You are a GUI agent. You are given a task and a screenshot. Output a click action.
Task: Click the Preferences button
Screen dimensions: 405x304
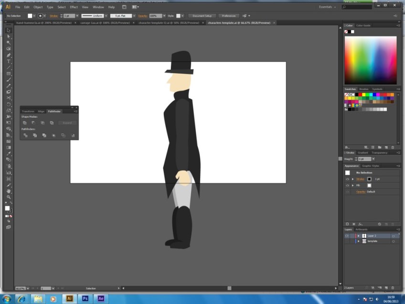(230, 16)
